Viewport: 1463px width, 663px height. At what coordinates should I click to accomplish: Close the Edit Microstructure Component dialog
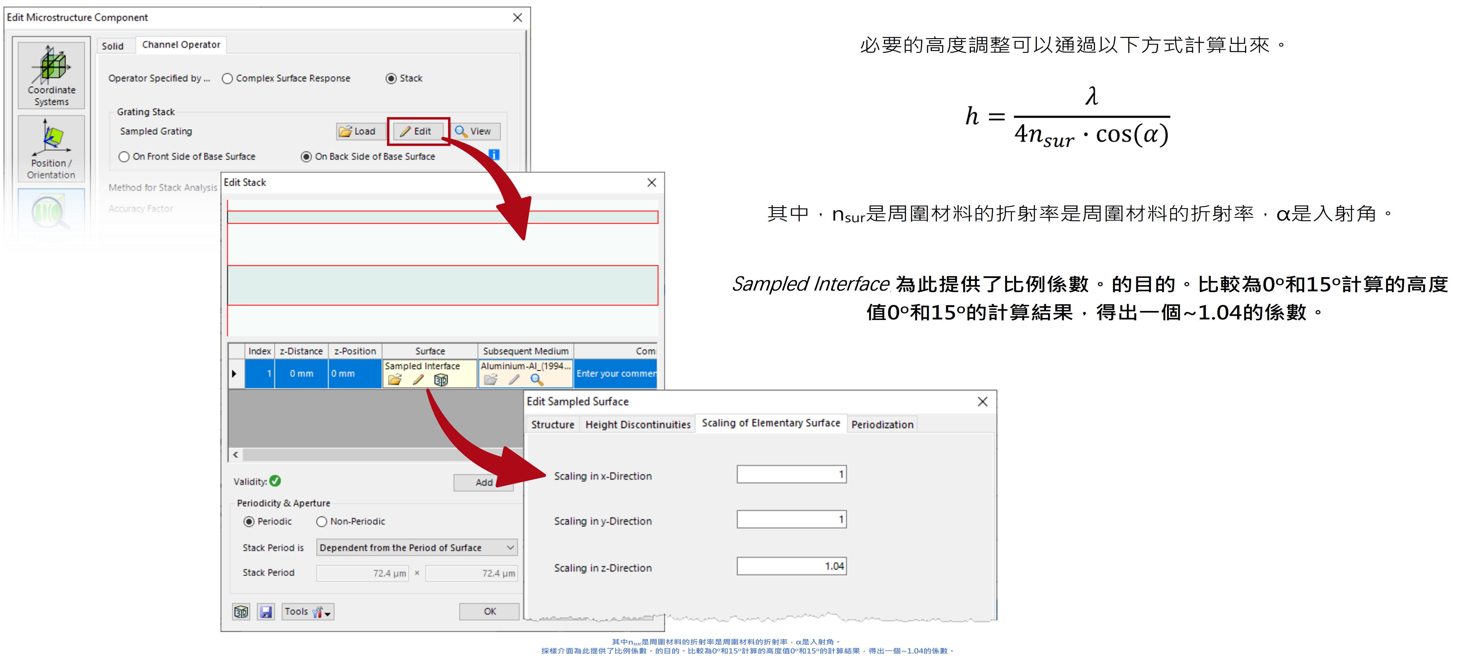517,18
